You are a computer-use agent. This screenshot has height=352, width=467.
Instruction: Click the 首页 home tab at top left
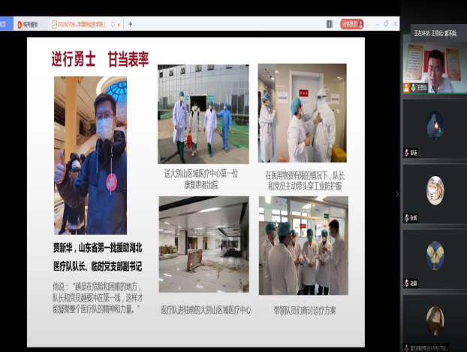(4, 24)
